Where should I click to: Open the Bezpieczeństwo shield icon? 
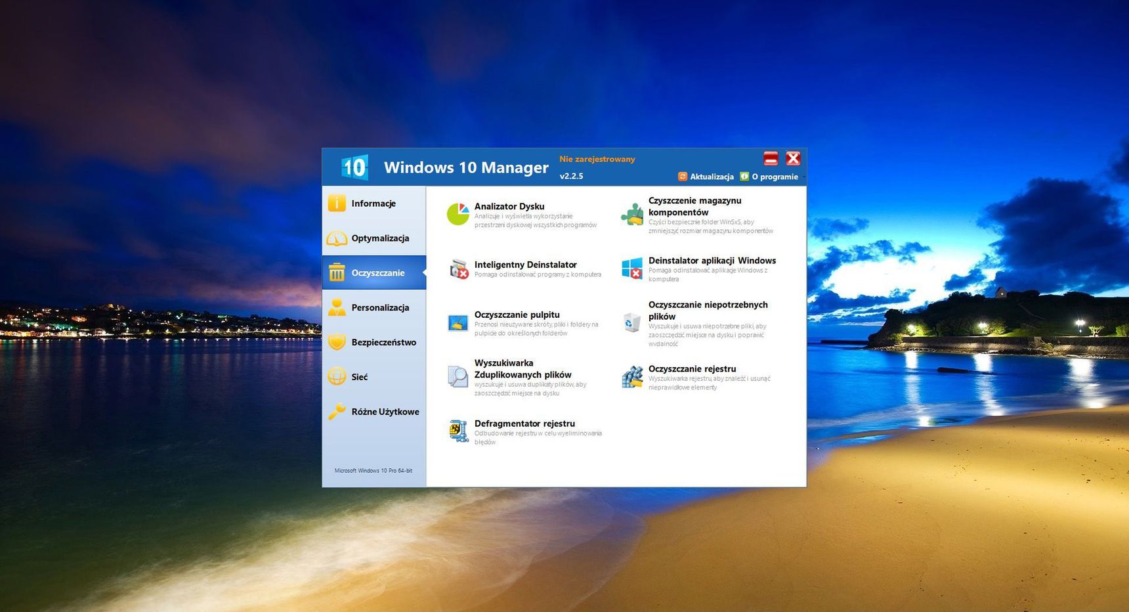(337, 342)
